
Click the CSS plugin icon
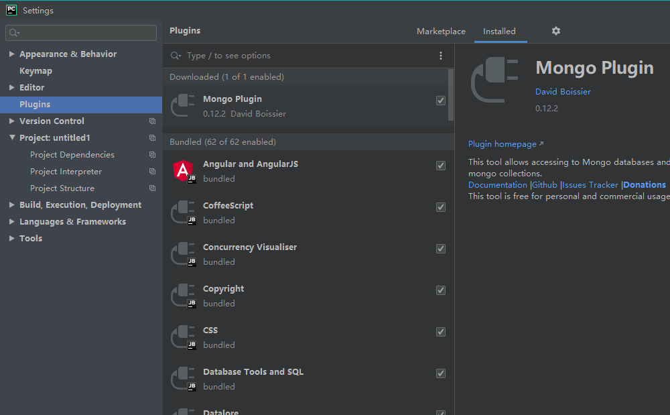click(183, 337)
